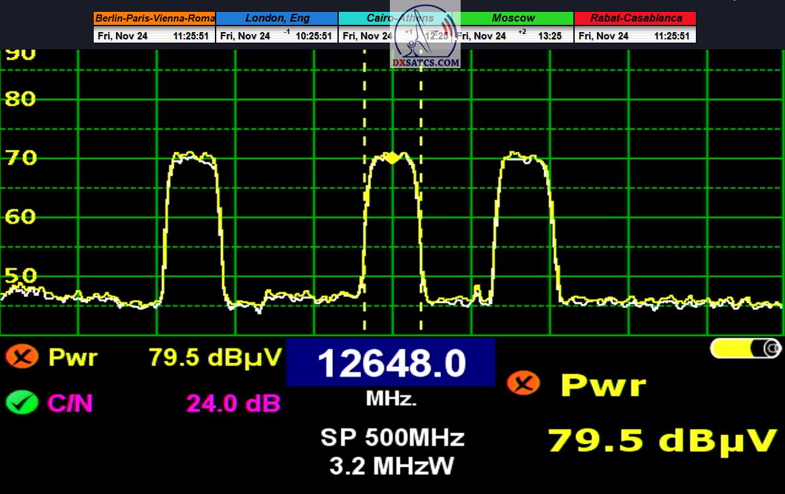This screenshot has height=494, width=785.
Task: Click the green checkmark icon beside C/N
Action: [22, 402]
